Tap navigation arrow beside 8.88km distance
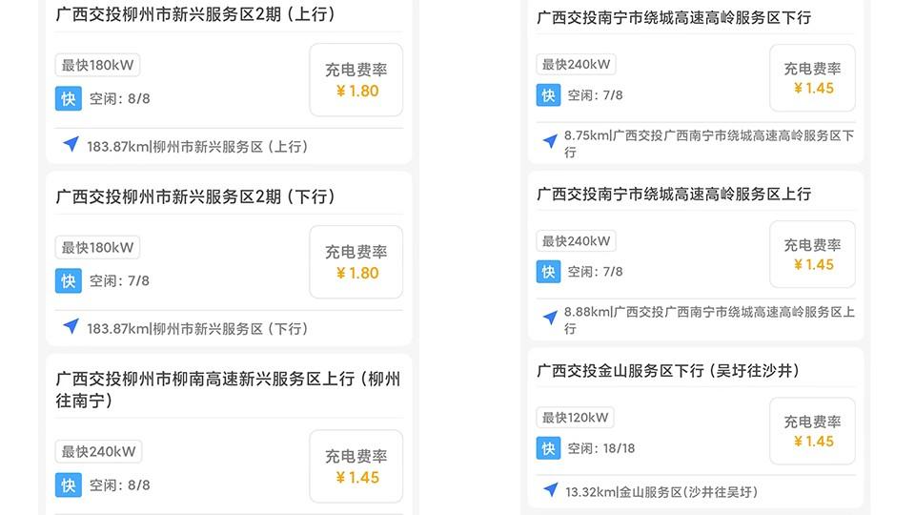The width and height of the screenshot is (915, 515). 550,318
